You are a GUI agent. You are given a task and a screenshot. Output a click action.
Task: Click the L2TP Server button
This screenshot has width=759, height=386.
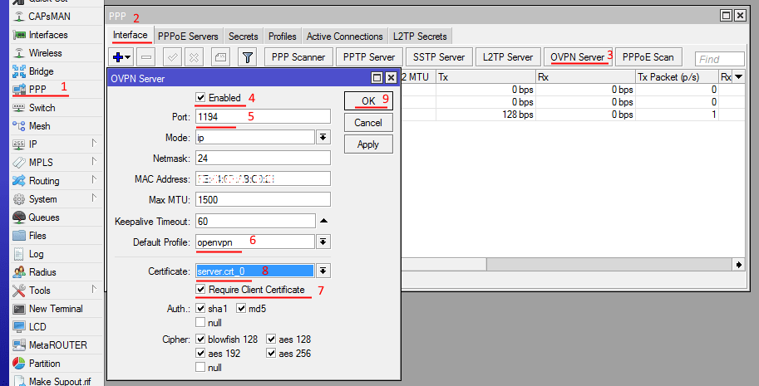click(507, 57)
